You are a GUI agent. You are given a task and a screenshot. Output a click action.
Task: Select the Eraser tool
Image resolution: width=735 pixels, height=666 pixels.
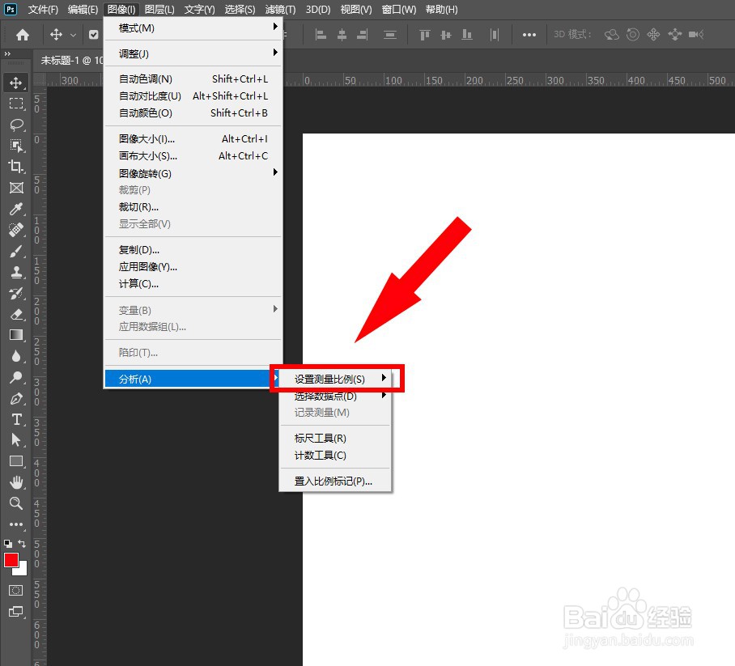pyautogui.click(x=16, y=314)
